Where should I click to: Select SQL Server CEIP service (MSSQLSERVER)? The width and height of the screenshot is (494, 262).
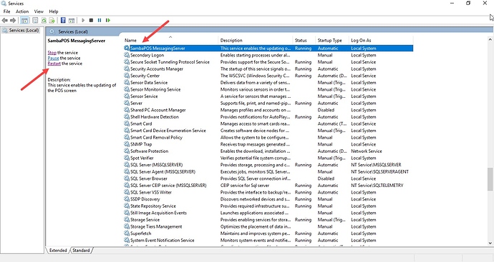[x=268, y=186]
